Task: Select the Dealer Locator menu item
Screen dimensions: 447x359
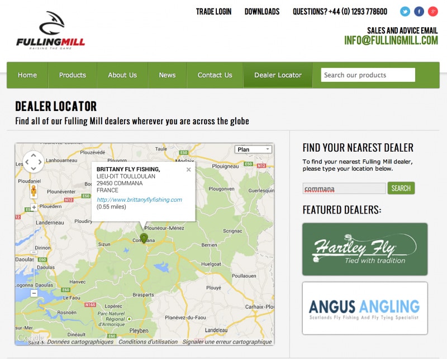Action: [278, 75]
